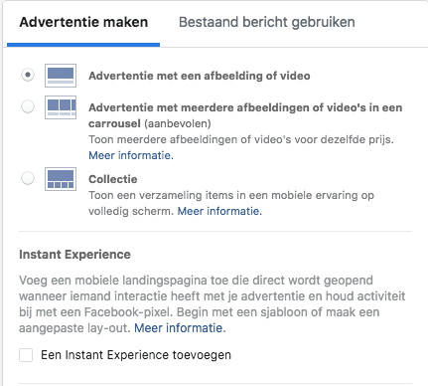The height and width of the screenshot is (386, 428).
Task: Enable the Een Instant Experience toevoegen checkbox
Action: tap(26, 355)
